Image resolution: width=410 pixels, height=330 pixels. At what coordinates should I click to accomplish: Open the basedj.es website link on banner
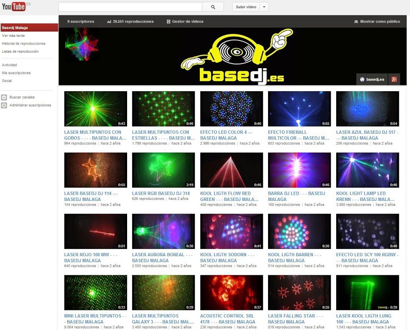372,79
